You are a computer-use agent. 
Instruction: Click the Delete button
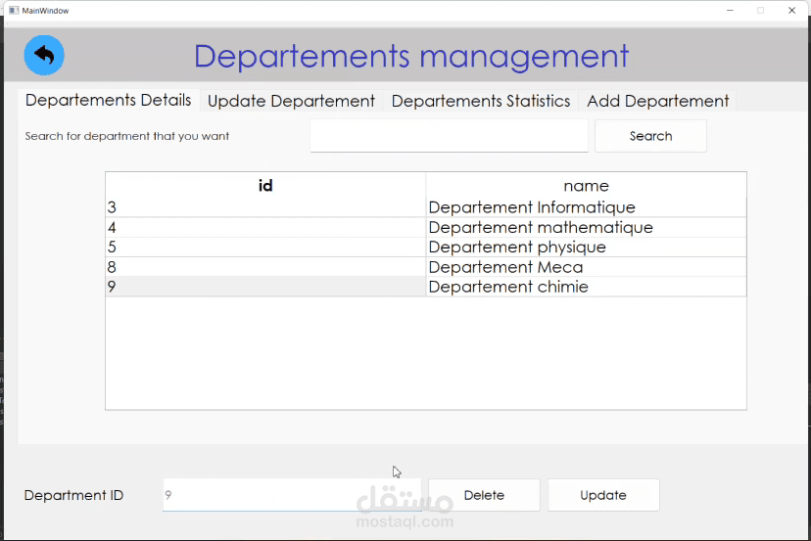(x=484, y=495)
